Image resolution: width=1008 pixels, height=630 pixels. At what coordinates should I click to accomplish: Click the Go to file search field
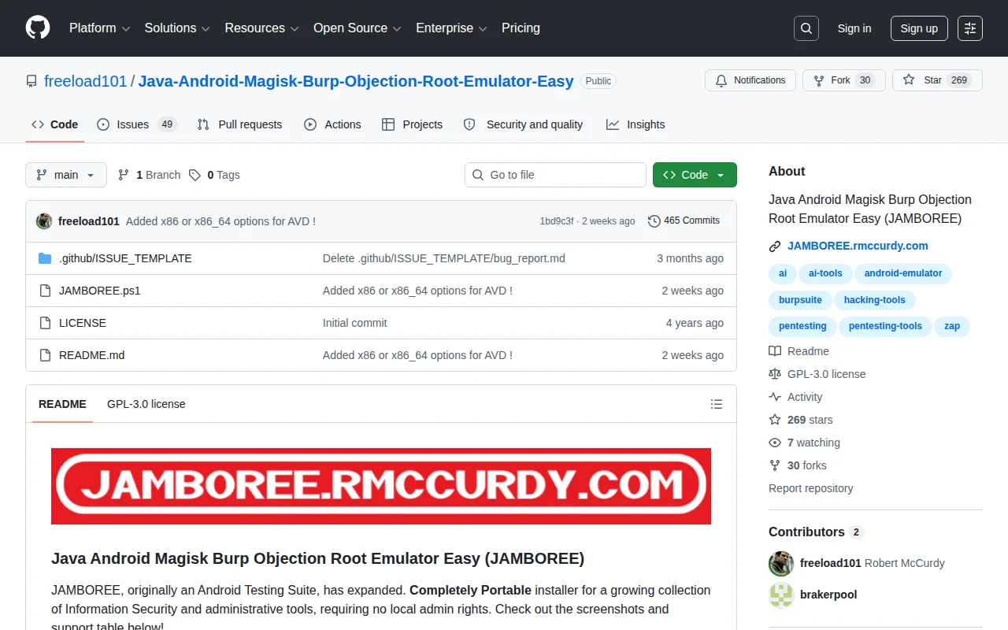pos(555,175)
